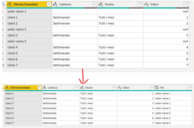194x128 pixels.
Task: Select the top Cadenza column header
Action: coord(75,4)
